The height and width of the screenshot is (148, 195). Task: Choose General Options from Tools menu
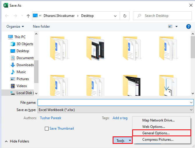(162, 133)
